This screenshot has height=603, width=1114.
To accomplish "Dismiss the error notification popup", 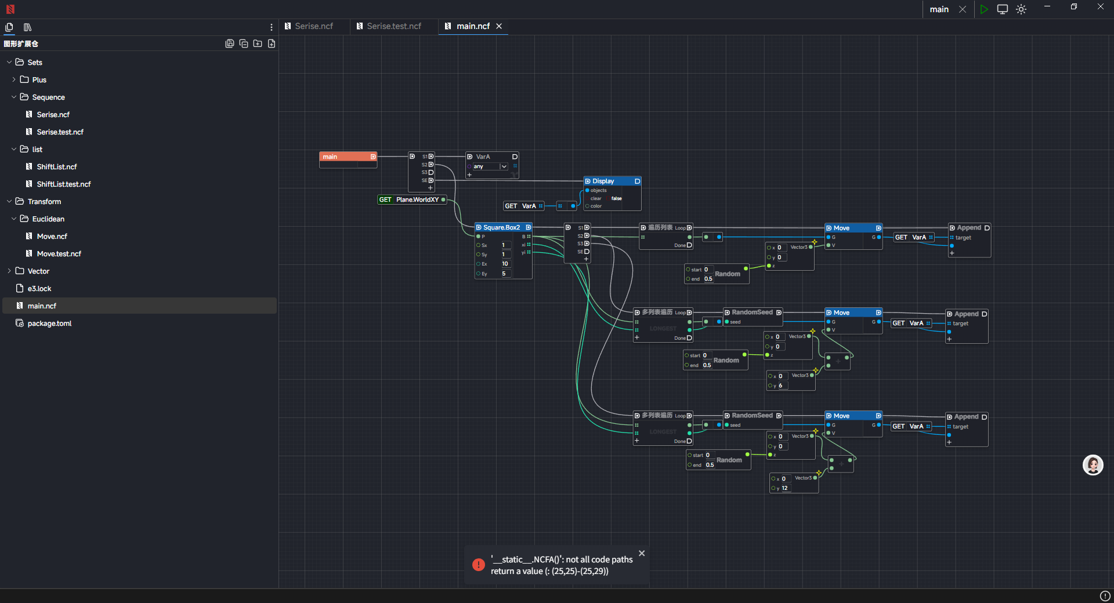I will coord(642,553).
